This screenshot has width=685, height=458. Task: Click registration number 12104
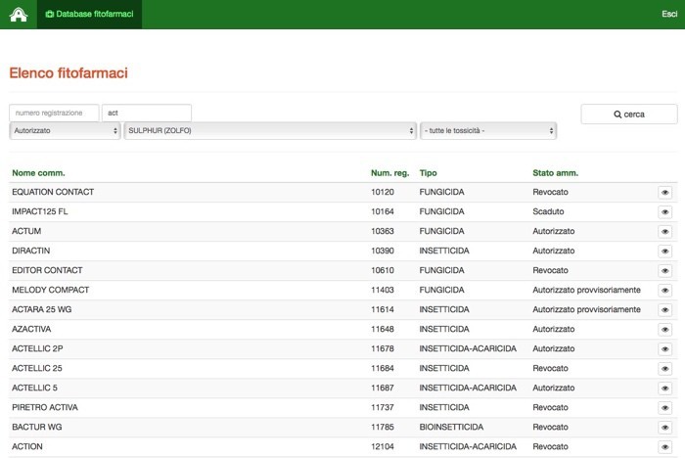point(383,446)
